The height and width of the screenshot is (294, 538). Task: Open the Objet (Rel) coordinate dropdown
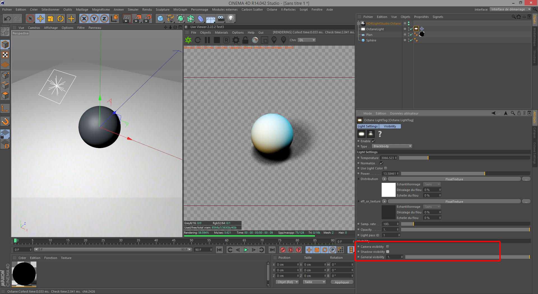(287, 282)
